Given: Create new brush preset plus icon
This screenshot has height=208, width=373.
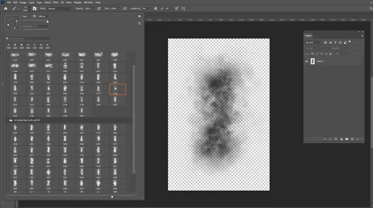Looking at the screenshot, I should pyautogui.click(x=140, y=23).
